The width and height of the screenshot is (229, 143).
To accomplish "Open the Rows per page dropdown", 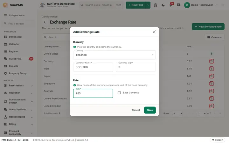I will [177, 113].
